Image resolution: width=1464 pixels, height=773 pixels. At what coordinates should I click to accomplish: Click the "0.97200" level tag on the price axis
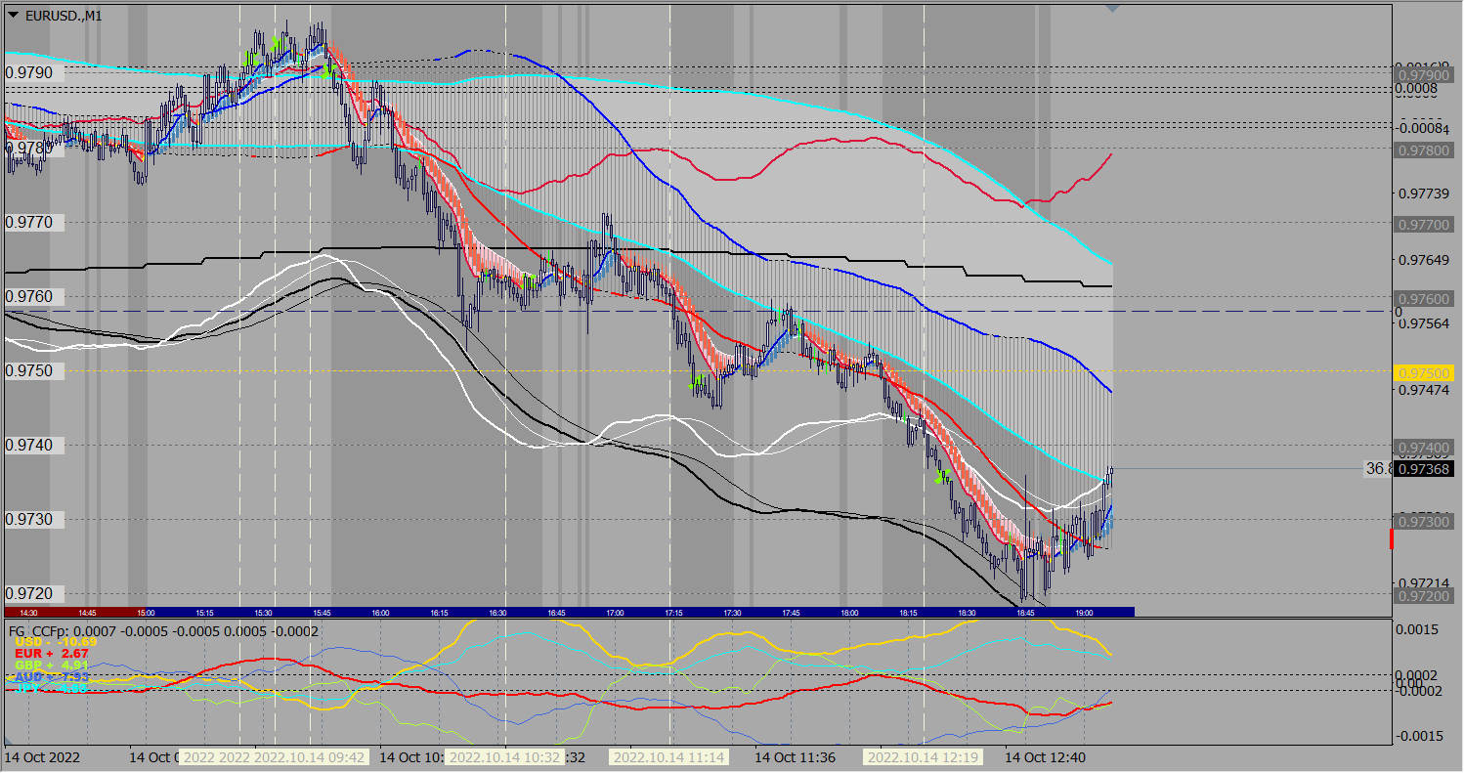coord(1425,597)
